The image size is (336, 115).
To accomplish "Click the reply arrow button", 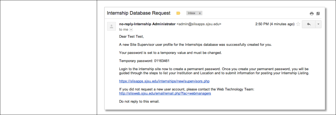I will pos(309,24).
